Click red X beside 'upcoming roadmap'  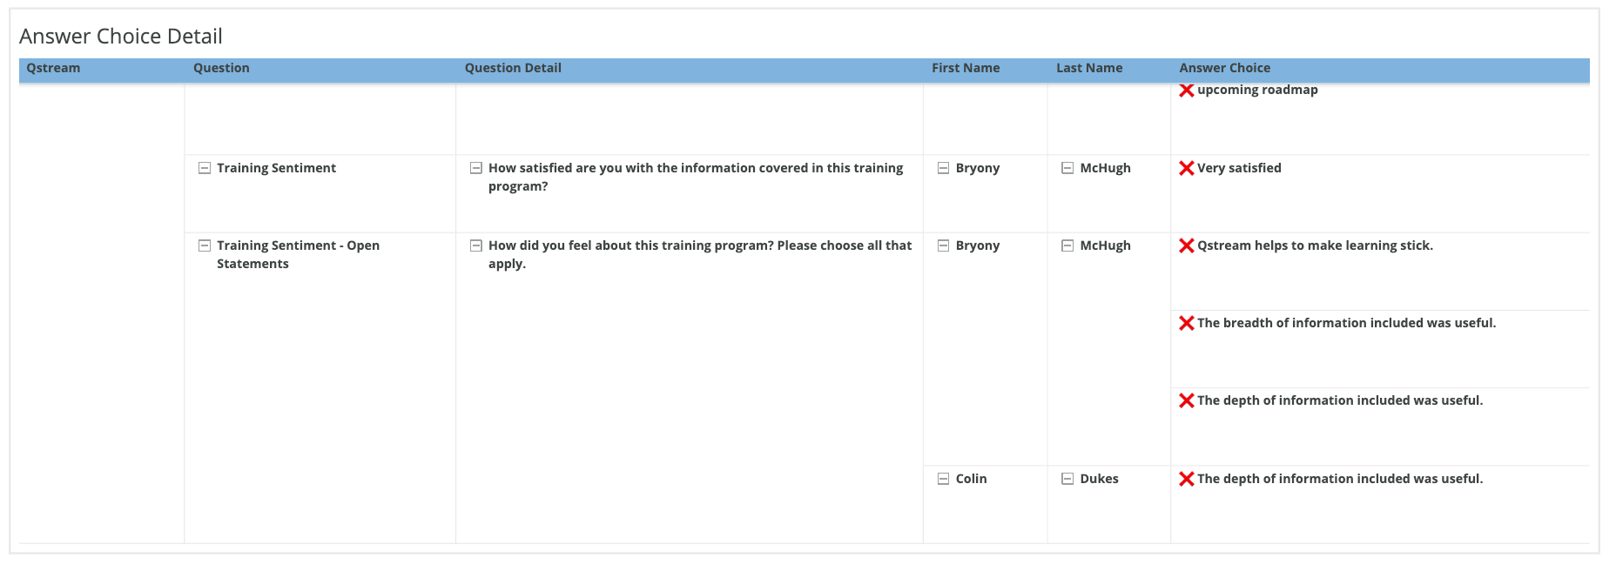[x=1186, y=91]
